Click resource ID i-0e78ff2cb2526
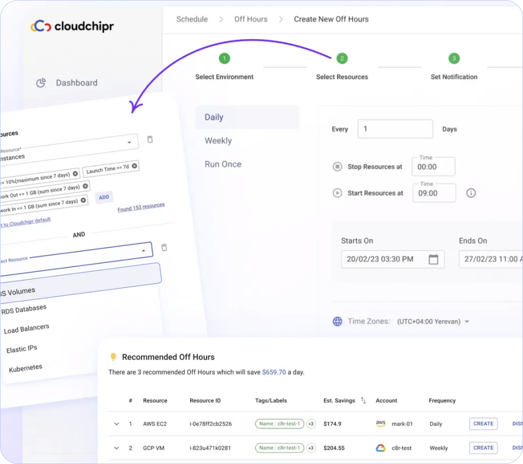 (210, 424)
